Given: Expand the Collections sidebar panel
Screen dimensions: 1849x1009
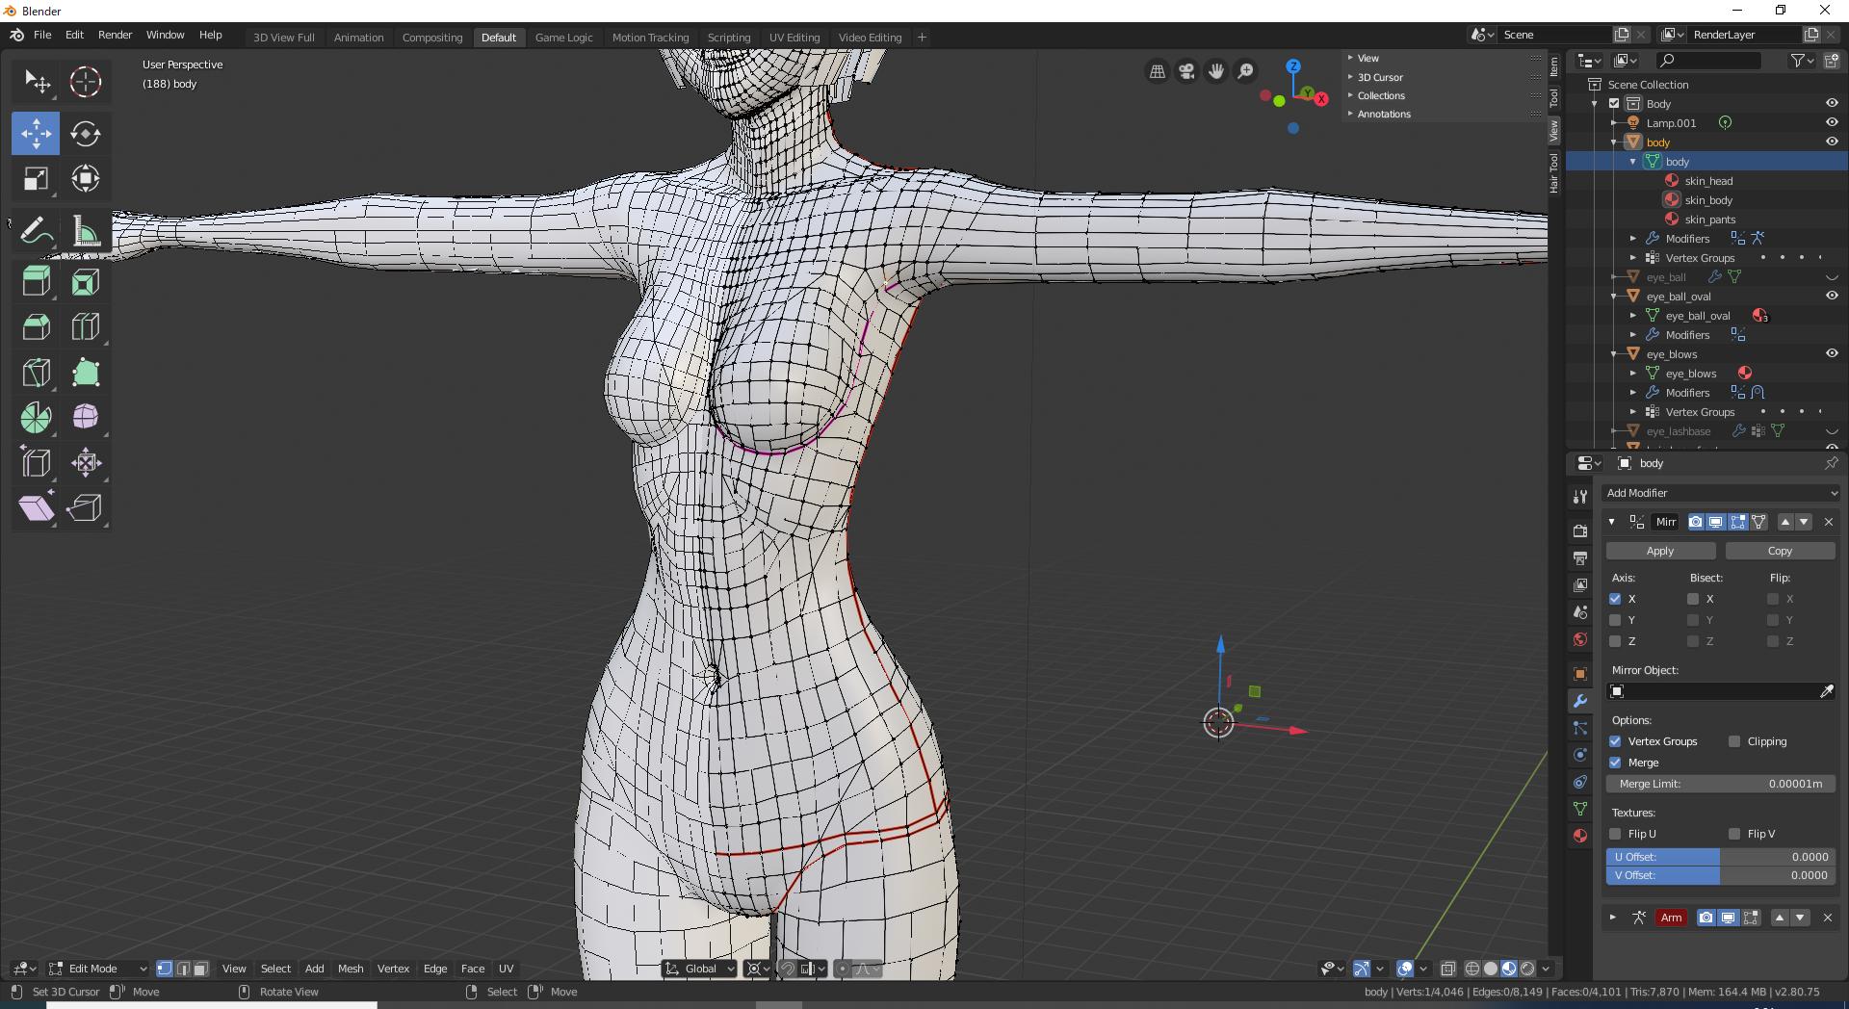Looking at the screenshot, I should 1381,95.
